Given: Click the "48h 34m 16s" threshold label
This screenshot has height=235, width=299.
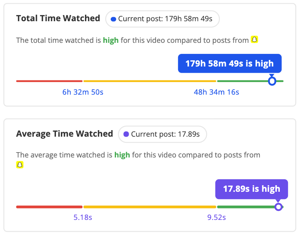Looking at the screenshot, I should pos(216,92).
